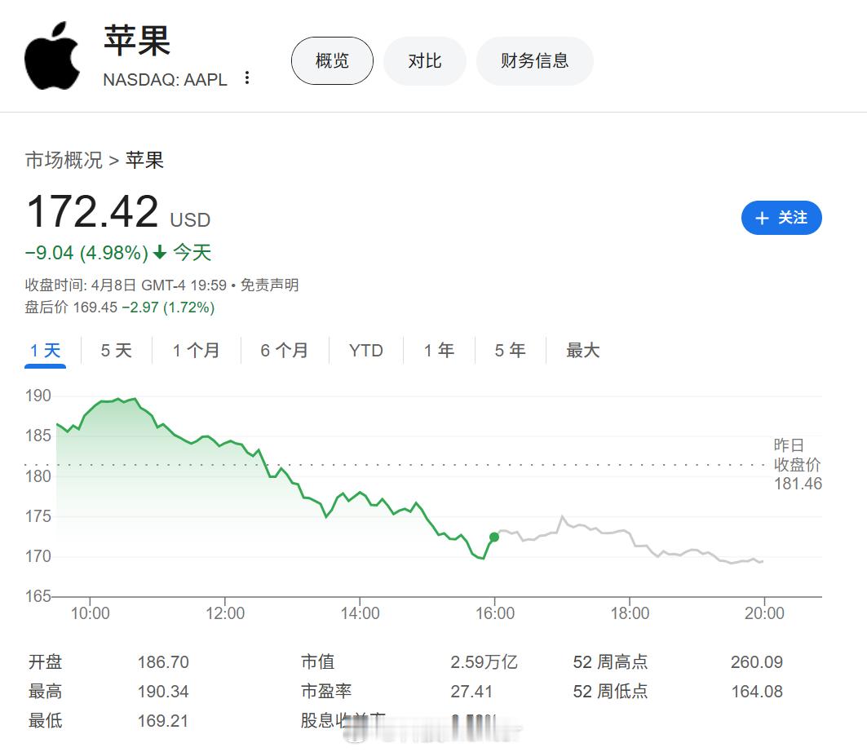Go to 市场概况 breadcrumb link
This screenshot has height=752, width=867.
pyautogui.click(x=64, y=161)
